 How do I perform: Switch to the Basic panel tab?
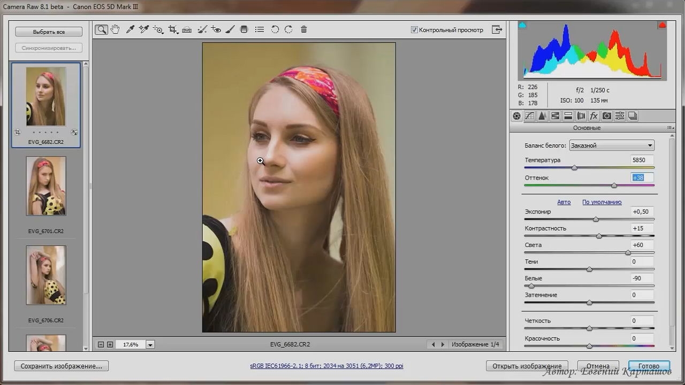click(516, 116)
